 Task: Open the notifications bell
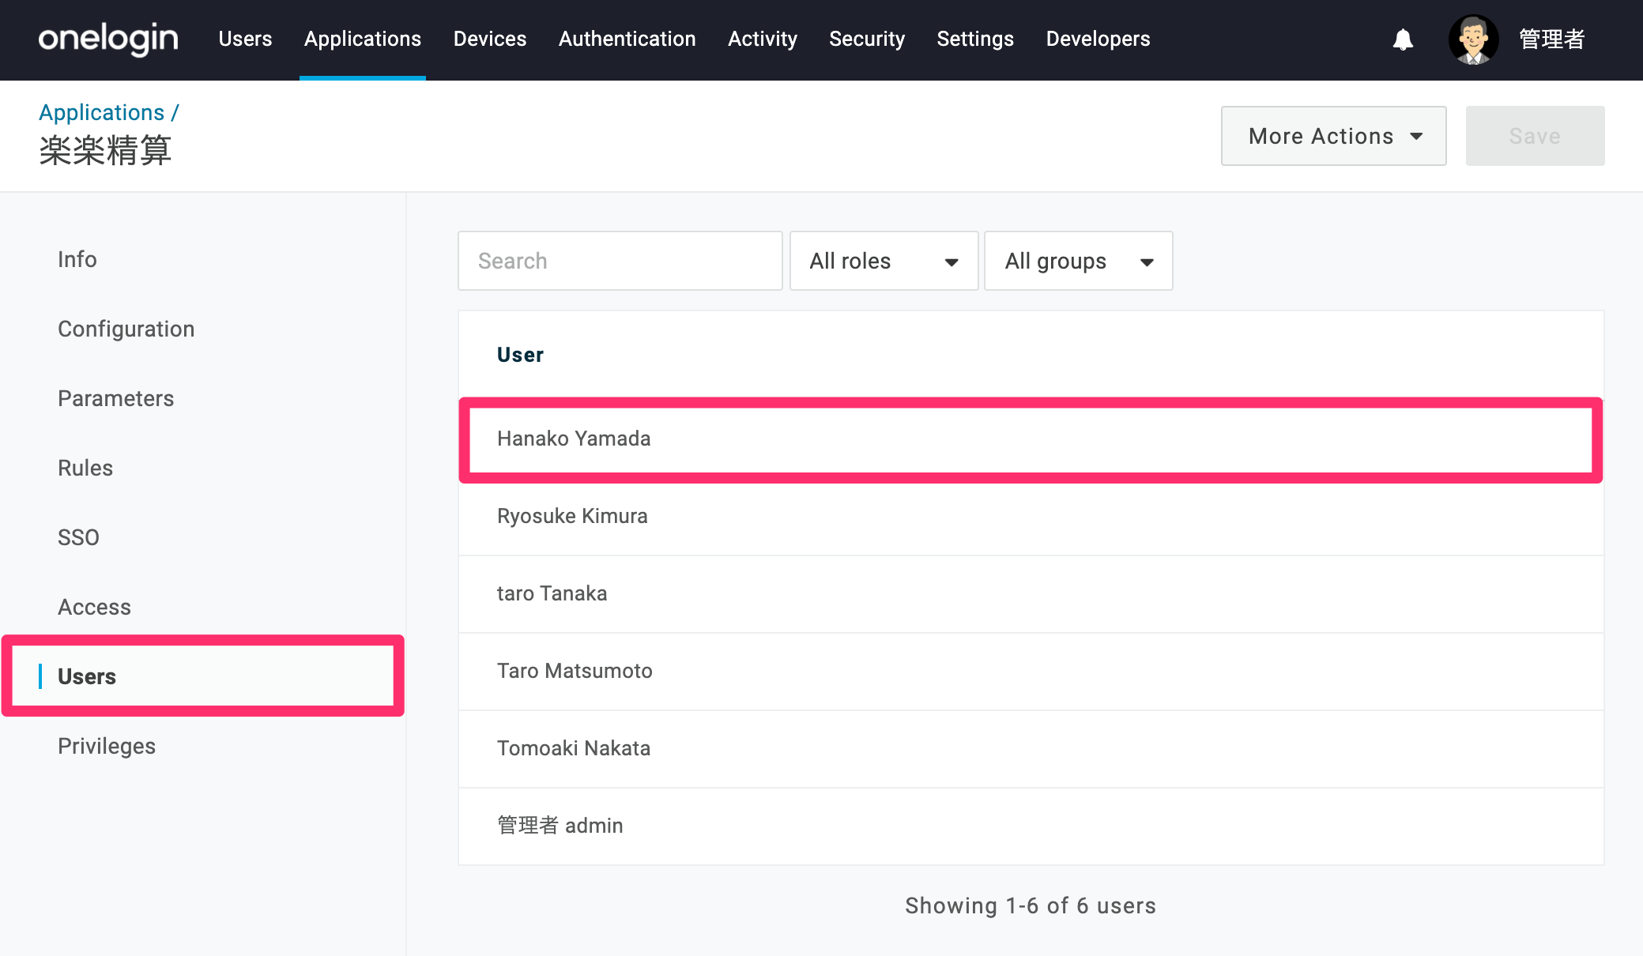[1403, 40]
